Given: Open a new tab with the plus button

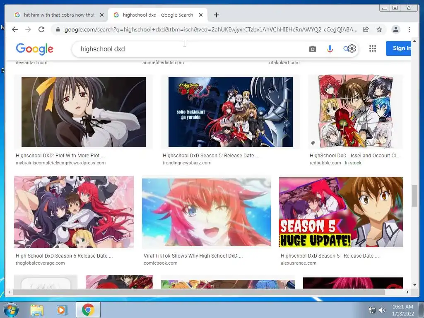Looking at the screenshot, I should (x=216, y=15).
